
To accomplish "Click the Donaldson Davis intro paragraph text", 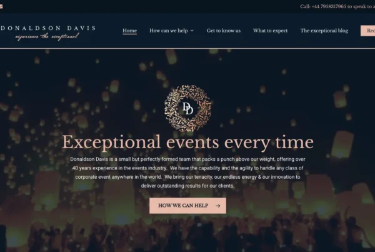I will point(187,173).
